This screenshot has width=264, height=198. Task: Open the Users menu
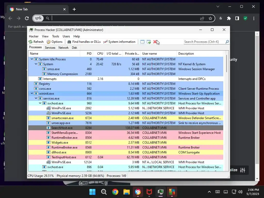tap(66, 36)
